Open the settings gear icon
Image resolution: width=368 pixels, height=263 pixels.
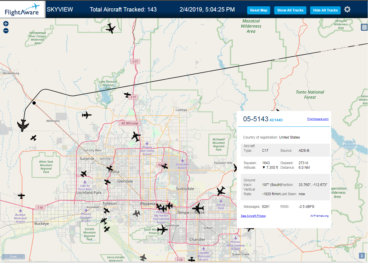(347, 9)
